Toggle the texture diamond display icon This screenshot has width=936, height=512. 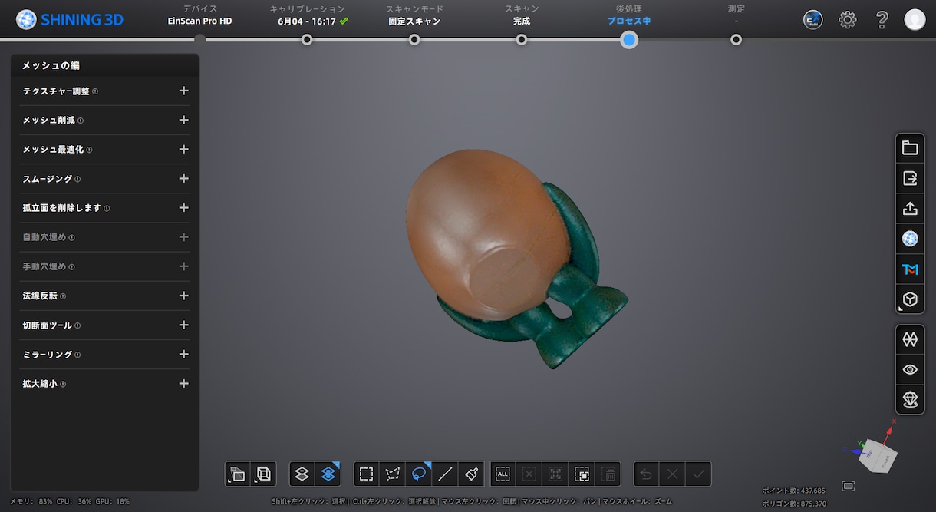click(910, 399)
